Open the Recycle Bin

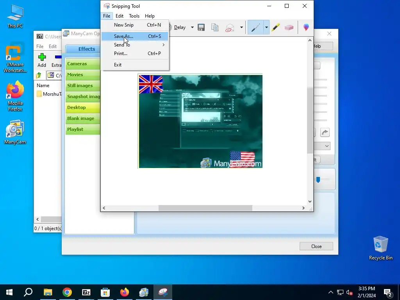coord(380,248)
